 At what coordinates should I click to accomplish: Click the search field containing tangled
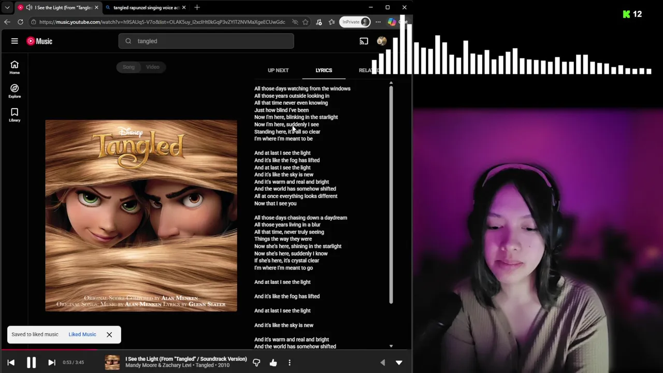pyautogui.click(x=206, y=41)
